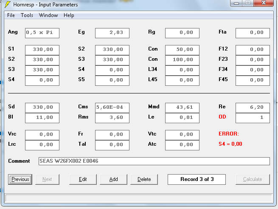This screenshot has width=278, height=209.
Task: Click the Con field showing 100,00
Action: click(182, 60)
